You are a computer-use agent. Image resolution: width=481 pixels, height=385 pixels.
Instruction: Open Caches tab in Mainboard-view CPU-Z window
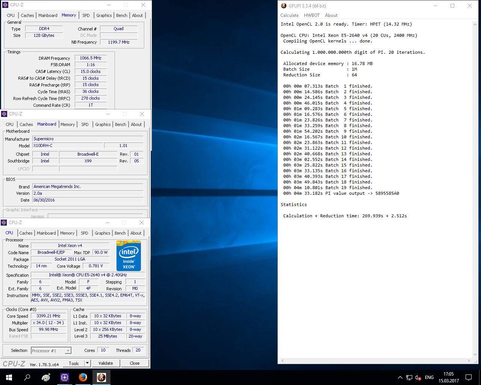coord(26,124)
